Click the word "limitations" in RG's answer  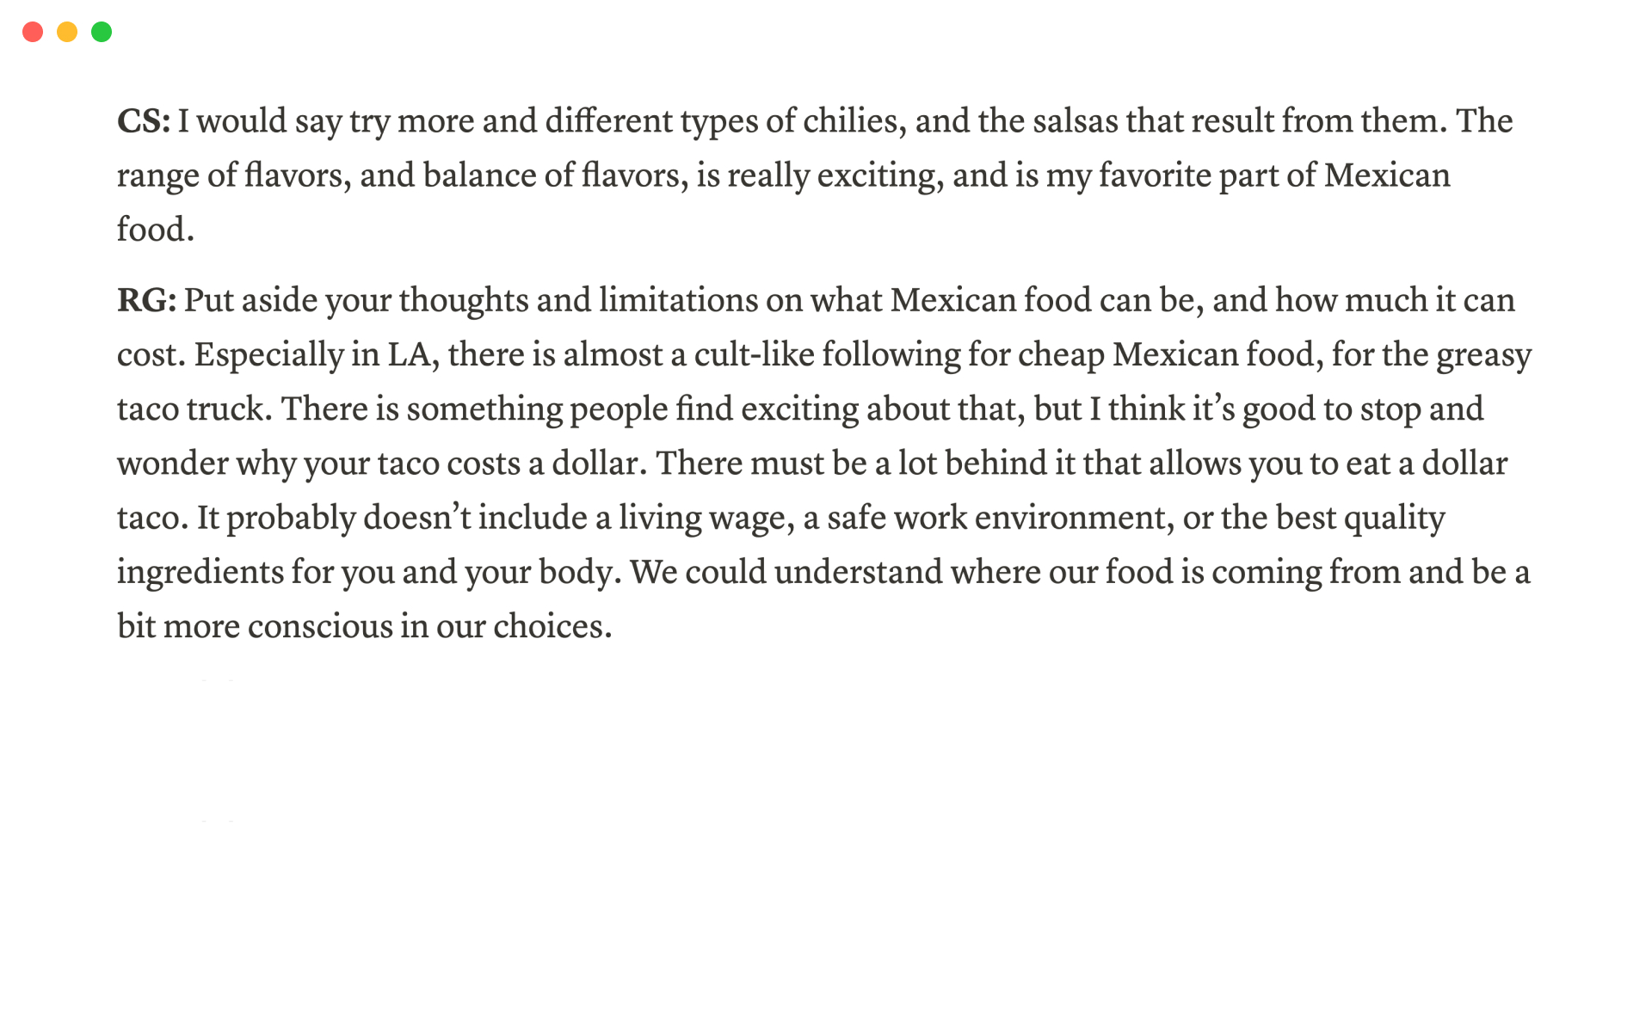pos(679,300)
